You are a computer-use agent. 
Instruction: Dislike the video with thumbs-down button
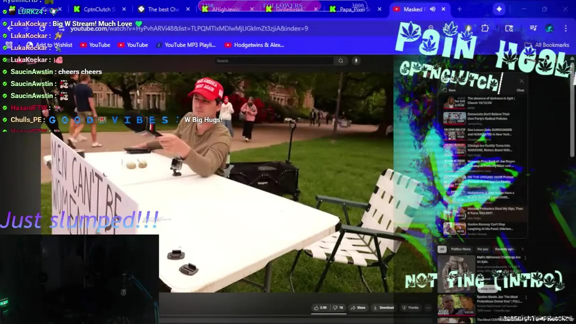coord(338,308)
